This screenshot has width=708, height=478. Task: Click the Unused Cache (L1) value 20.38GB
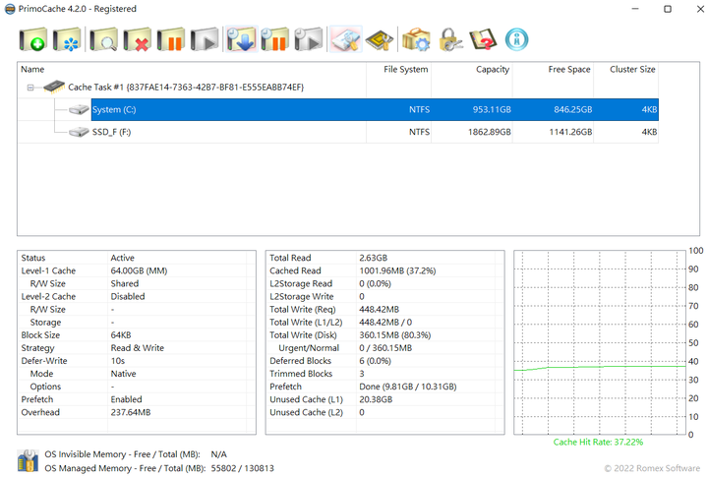coord(376,399)
